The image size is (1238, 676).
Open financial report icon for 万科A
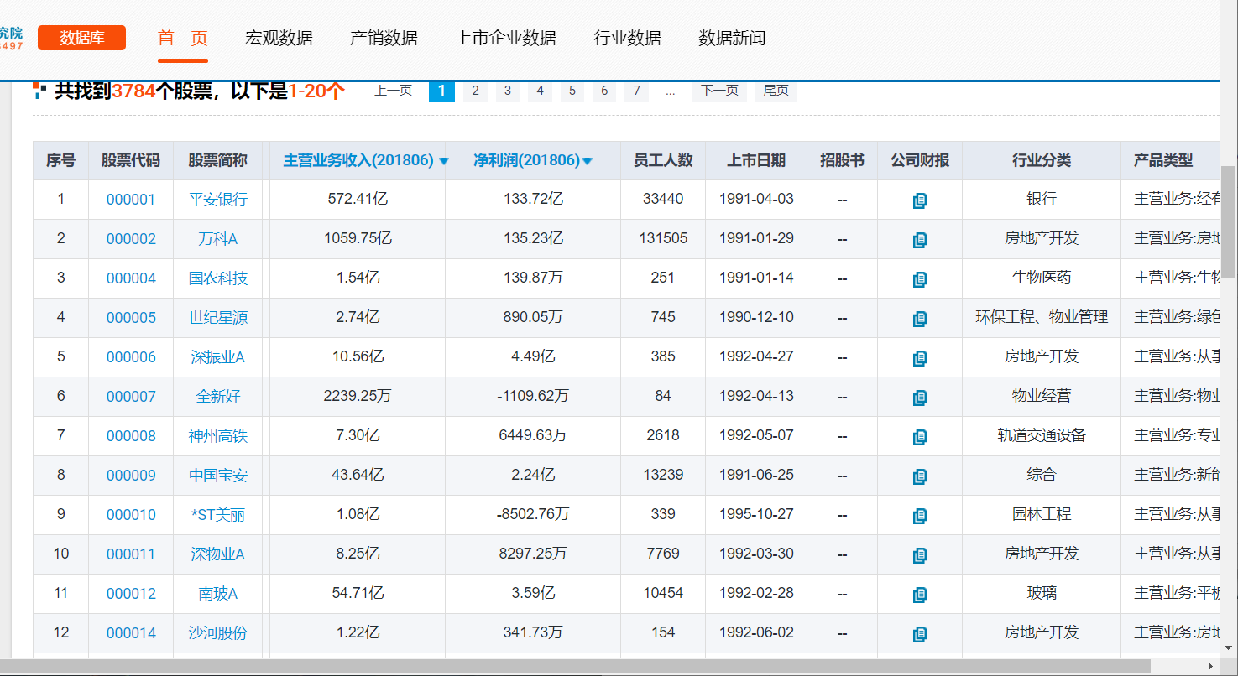click(920, 240)
